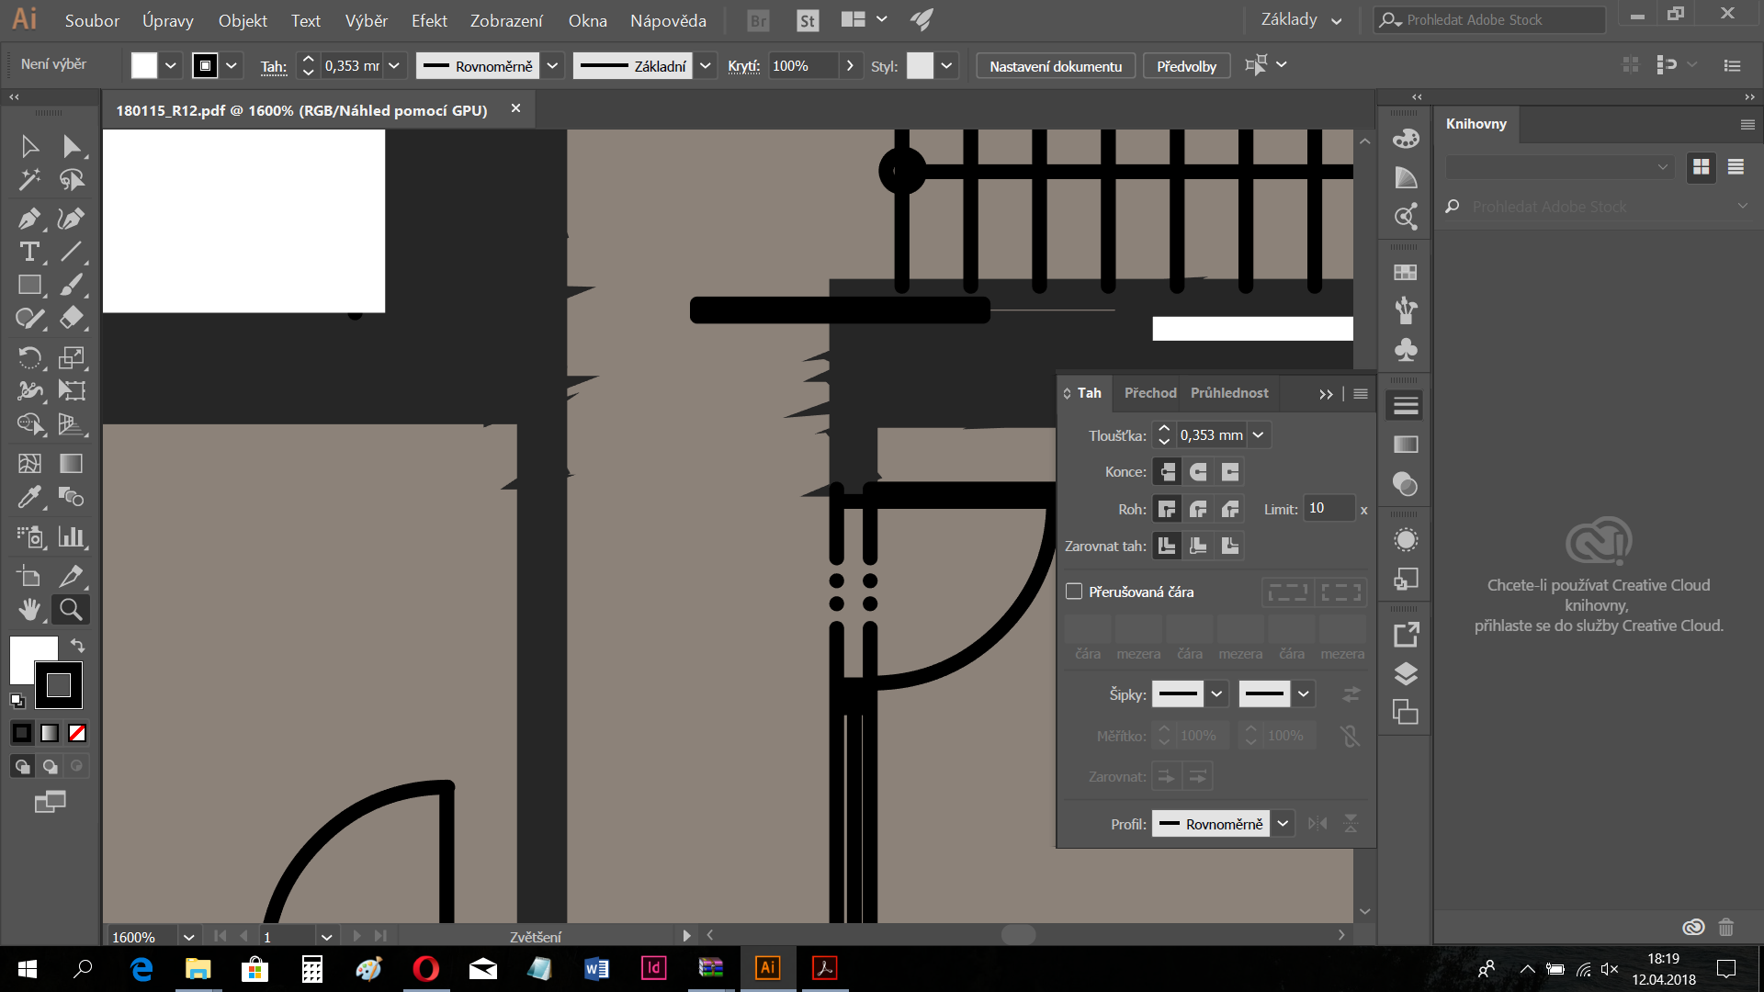The image size is (1764, 992).
Task: Open Tloušťka weight dropdown in Tah panel
Action: pos(1259,435)
